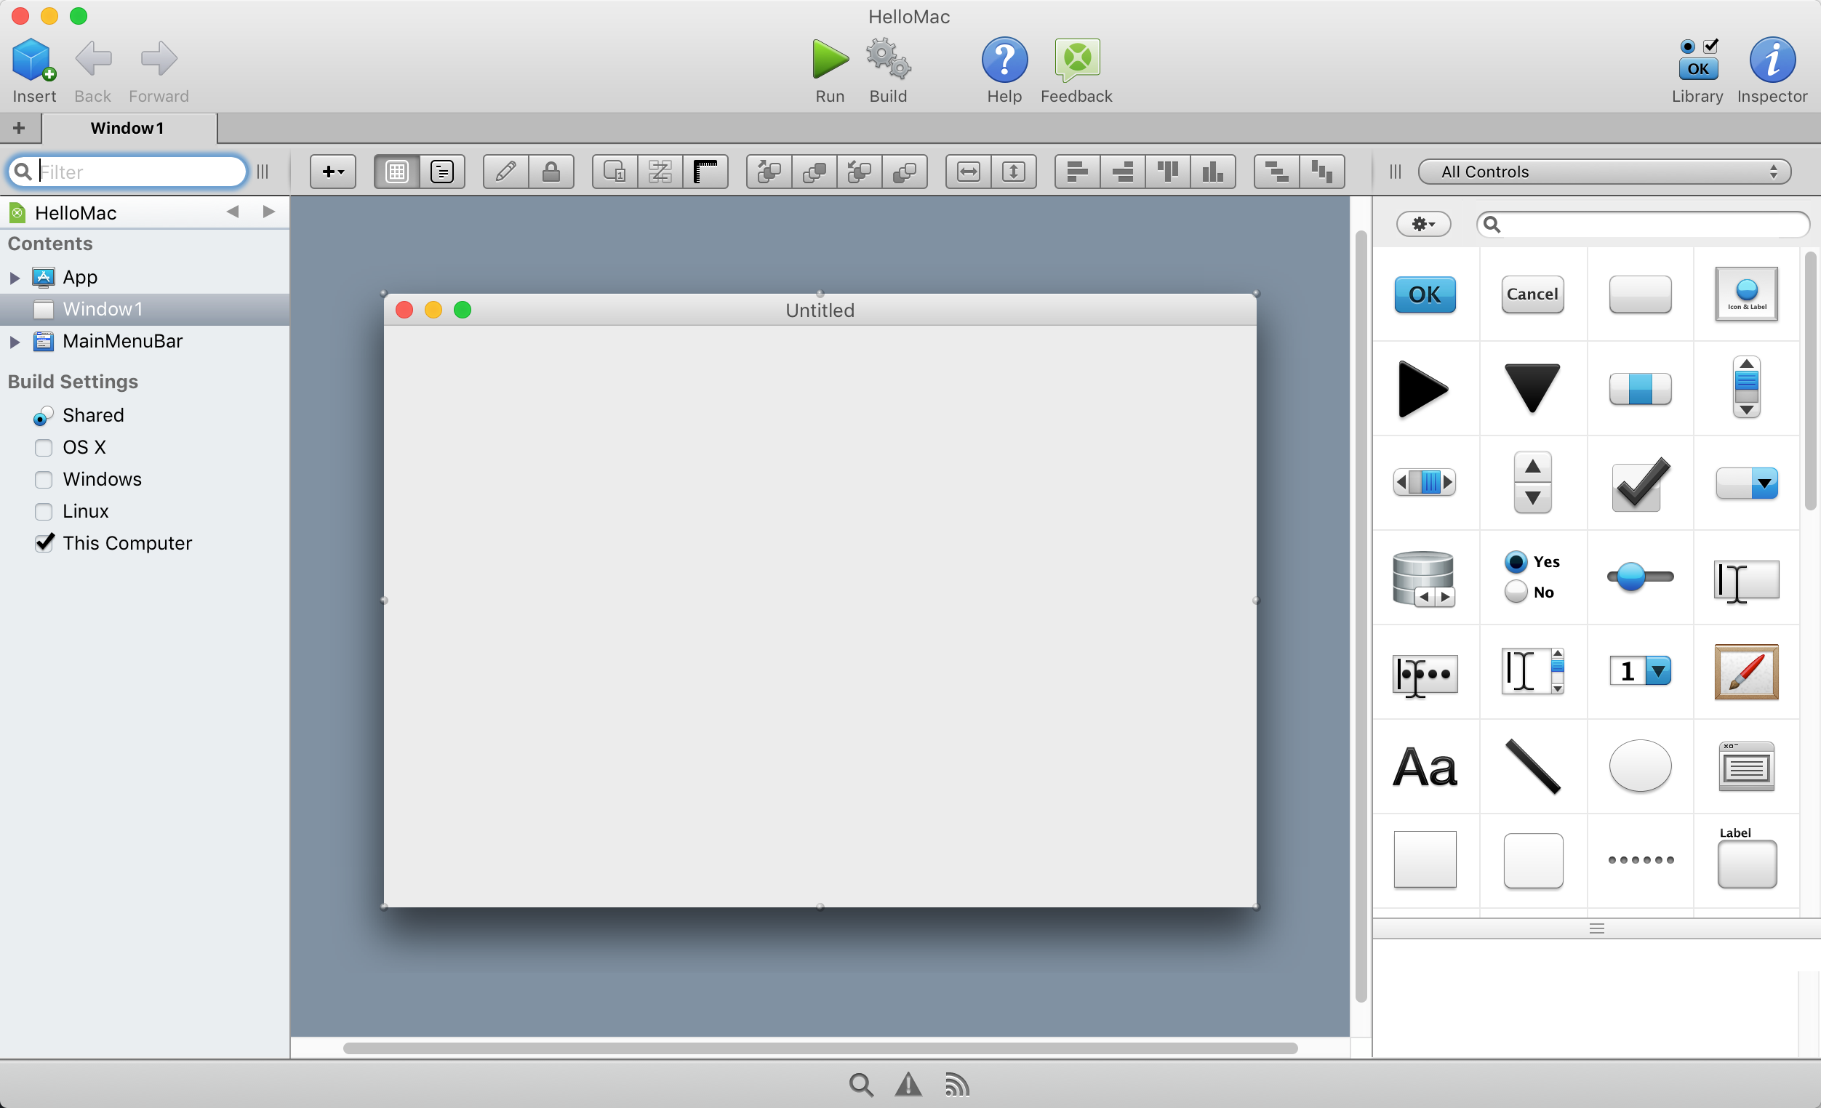This screenshot has height=1108, width=1821.
Task: Expand MainMenuBar in contents tree
Action: (x=13, y=341)
